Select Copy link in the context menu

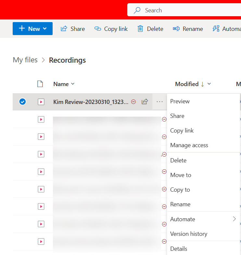point(203,131)
